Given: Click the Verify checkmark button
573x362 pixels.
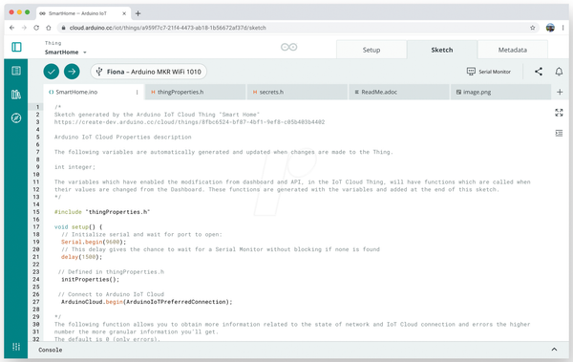Looking at the screenshot, I should (x=52, y=72).
